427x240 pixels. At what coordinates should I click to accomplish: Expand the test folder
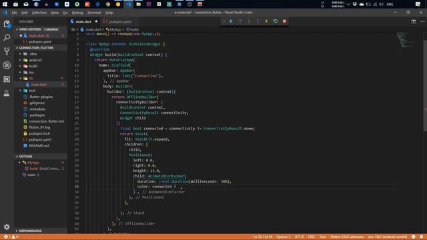point(20,91)
